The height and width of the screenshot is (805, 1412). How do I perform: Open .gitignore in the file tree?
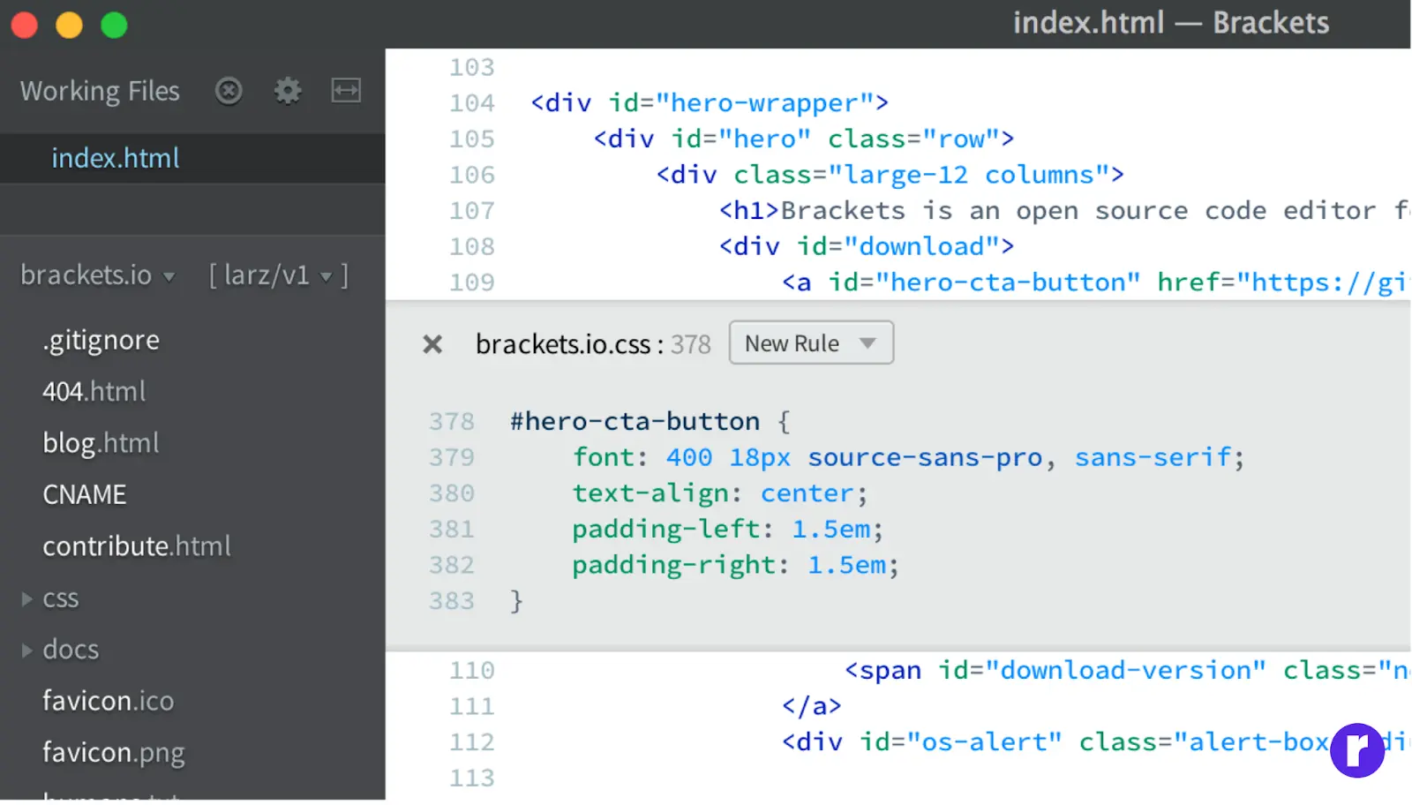pos(101,341)
